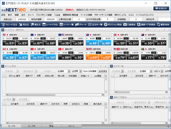Maximize the application window
171x129 pixels.
pos(156,3)
